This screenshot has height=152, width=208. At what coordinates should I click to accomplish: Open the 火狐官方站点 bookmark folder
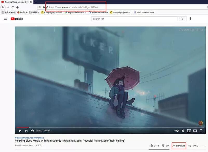[x=9, y=12]
